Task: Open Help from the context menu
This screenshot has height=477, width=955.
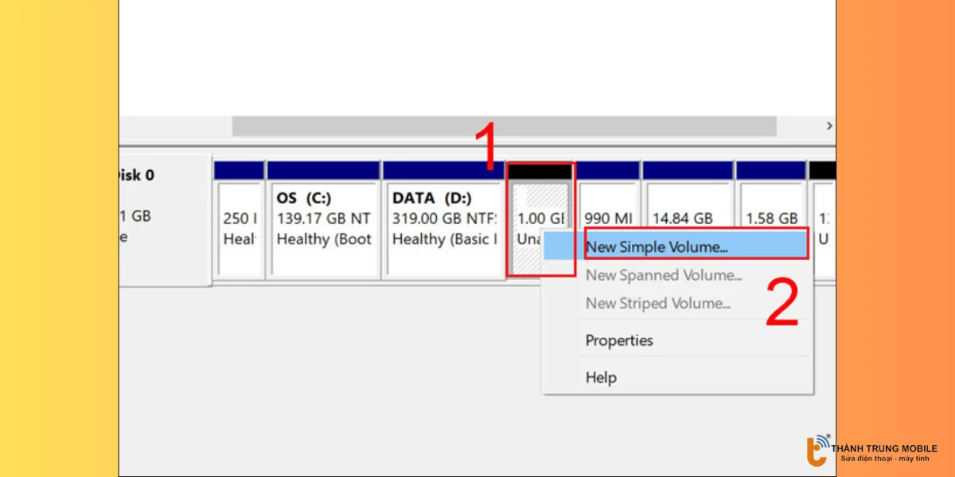Action: coord(601,378)
